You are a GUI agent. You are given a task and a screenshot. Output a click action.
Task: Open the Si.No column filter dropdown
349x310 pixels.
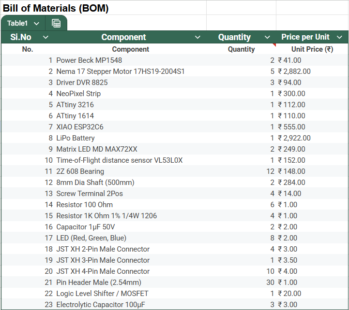pos(46,37)
